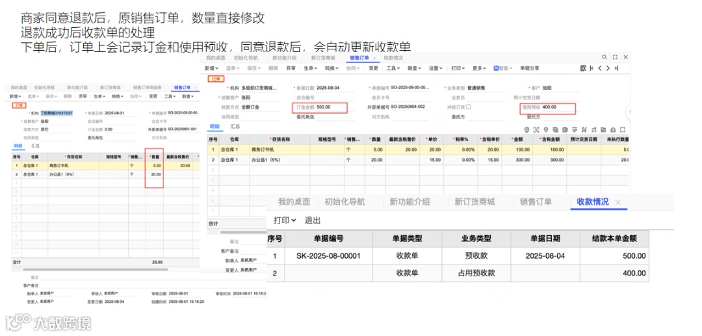Viewport: 702px width, 336px height.
Task: Switch to 初始化导航 tab in the bottom window
Action: pyautogui.click(x=344, y=201)
